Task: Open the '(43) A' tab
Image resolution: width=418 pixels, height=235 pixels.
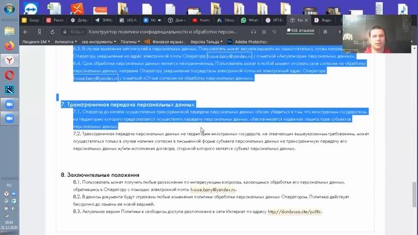Action: tap(128, 20)
